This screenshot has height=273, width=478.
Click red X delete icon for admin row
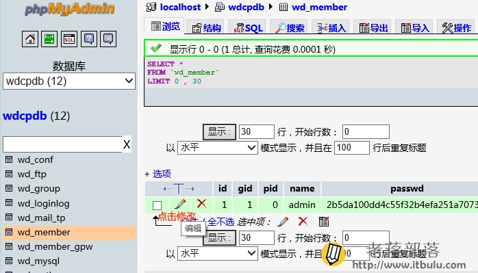[201, 203]
